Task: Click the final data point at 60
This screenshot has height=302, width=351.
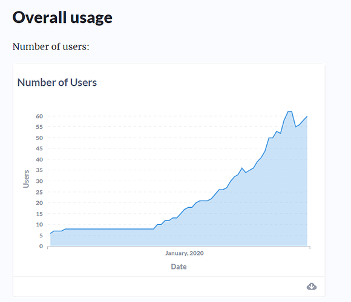Action: (x=307, y=117)
